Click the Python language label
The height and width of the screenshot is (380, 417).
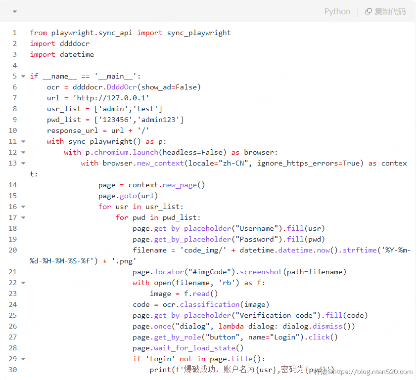tap(337, 12)
